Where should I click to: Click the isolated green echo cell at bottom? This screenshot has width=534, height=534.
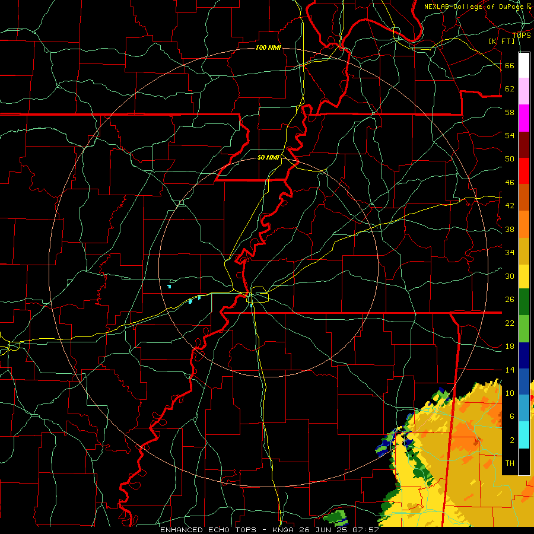click(335, 517)
